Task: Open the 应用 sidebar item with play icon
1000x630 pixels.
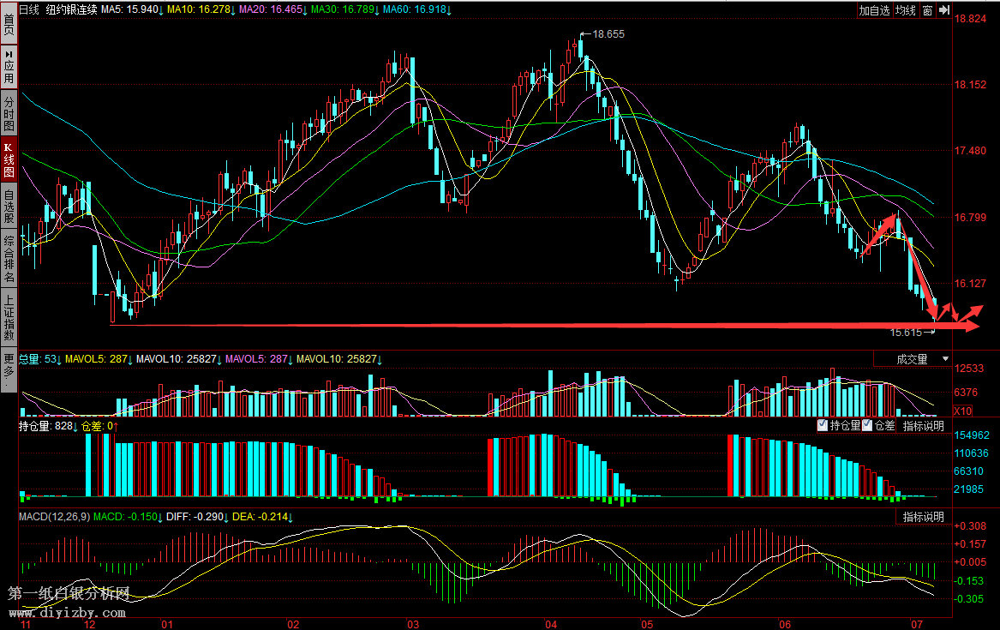Action: click(9, 66)
